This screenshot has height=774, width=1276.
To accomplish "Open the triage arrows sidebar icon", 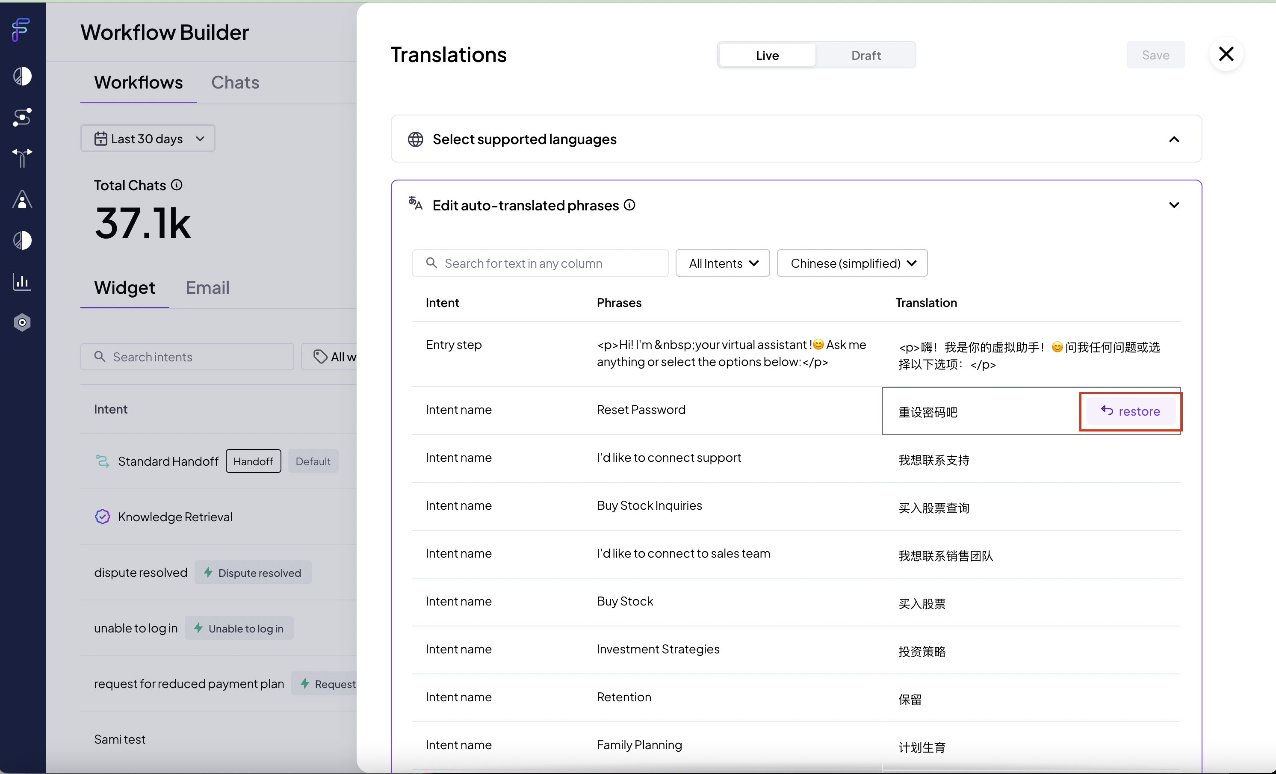I will (x=22, y=158).
